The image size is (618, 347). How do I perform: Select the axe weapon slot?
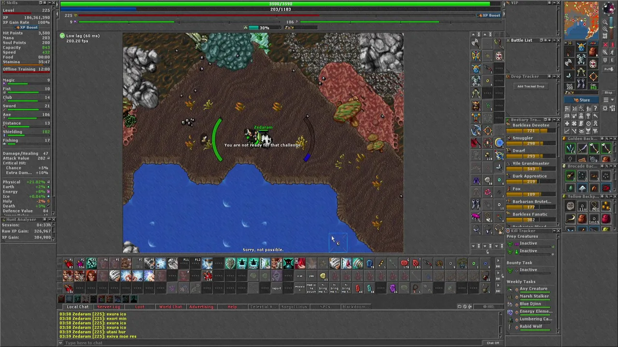(x=569, y=64)
